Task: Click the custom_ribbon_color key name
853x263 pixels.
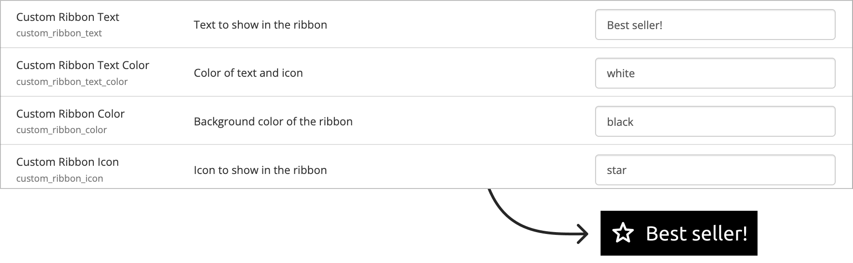Action: click(x=62, y=130)
